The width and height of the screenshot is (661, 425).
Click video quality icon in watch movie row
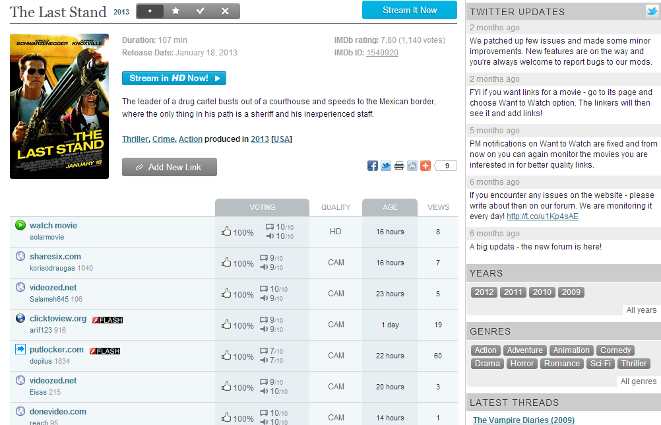[269, 227]
